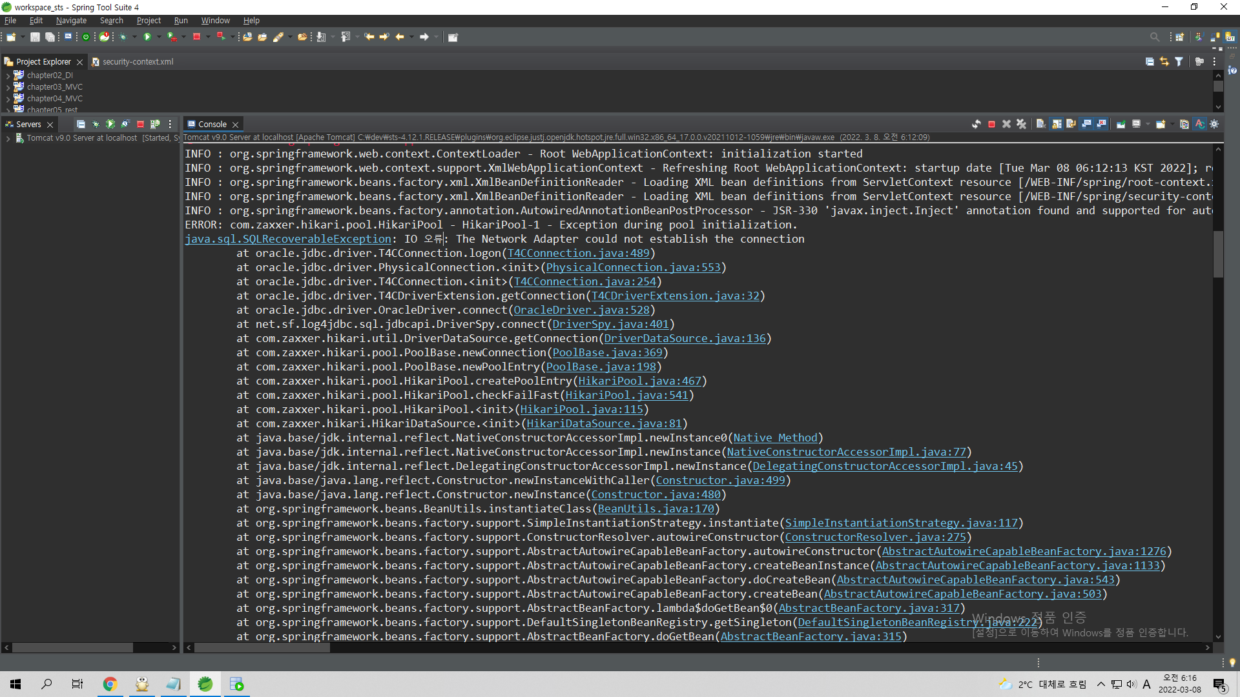Click the Console preferences gear icon

pos(1214,124)
